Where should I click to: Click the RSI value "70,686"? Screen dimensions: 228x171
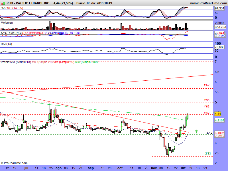[x=219, y=47]
